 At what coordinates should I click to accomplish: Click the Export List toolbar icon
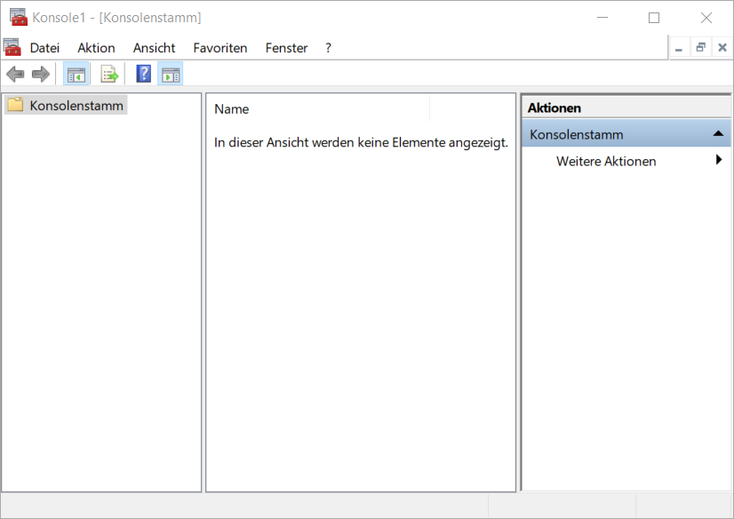tap(109, 75)
